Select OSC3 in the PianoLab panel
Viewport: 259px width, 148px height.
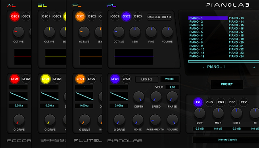pos(138,17)
